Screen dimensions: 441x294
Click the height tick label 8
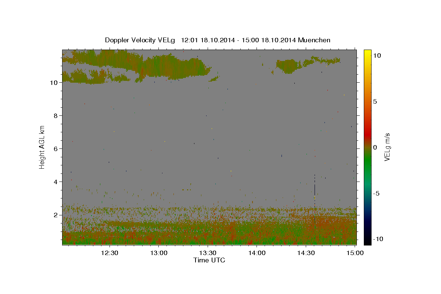[x=56, y=116]
